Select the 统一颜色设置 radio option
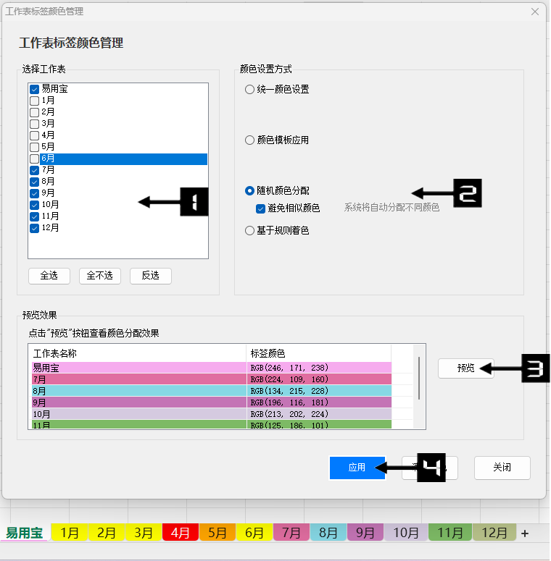 point(250,90)
